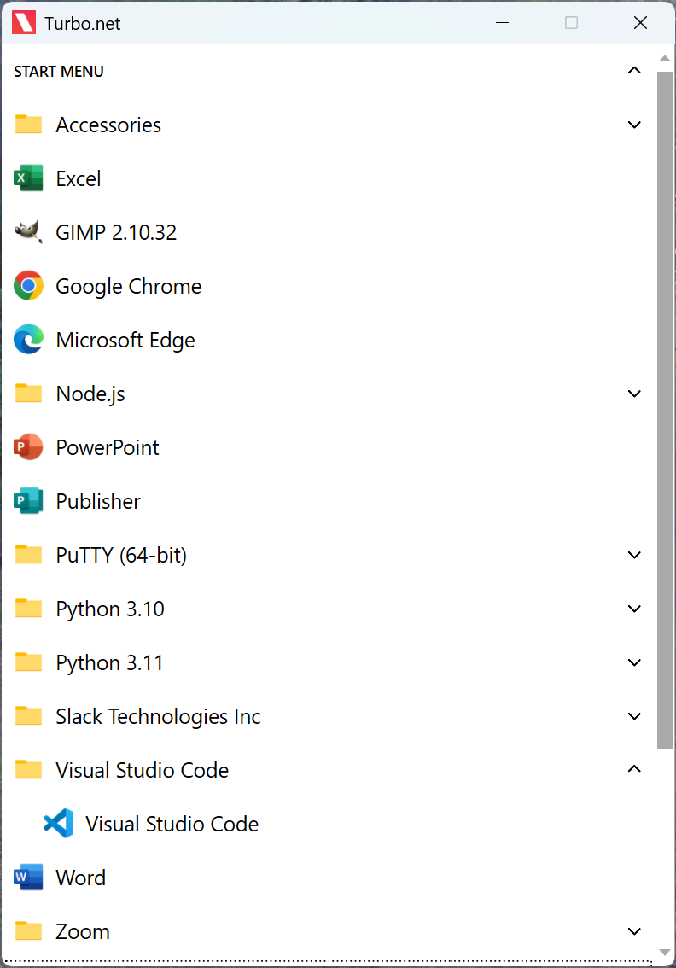Launch the nested Visual Studio Code app label
This screenshot has width=676, height=968.
[172, 824]
